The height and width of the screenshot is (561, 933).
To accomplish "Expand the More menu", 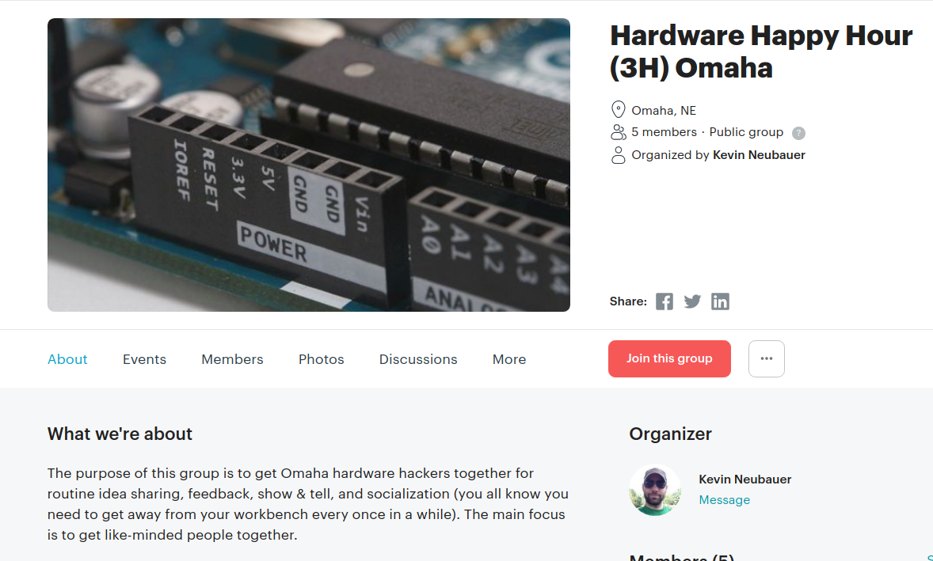I will [x=509, y=359].
